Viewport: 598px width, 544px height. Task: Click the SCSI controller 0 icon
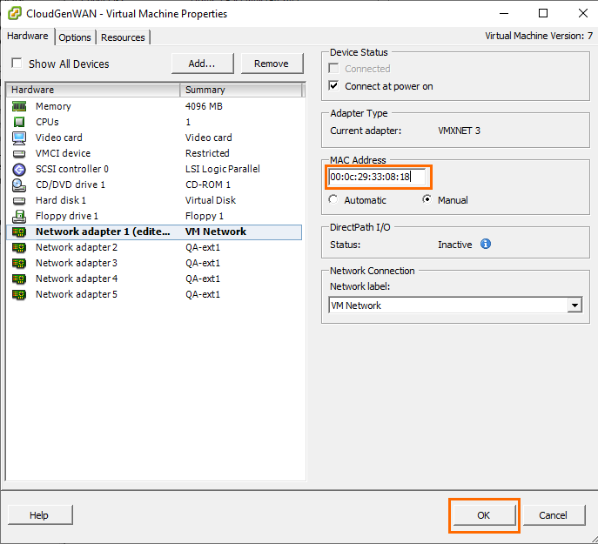click(x=19, y=169)
